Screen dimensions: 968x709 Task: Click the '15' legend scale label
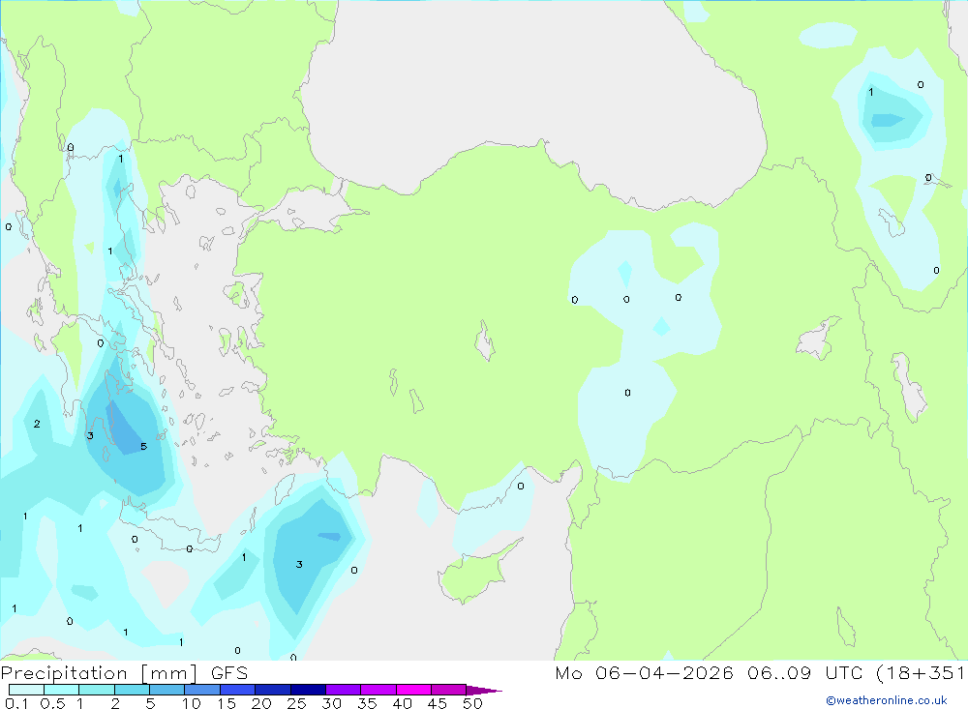point(227,703)
